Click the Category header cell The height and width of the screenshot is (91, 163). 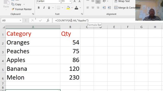pos(33,33)
